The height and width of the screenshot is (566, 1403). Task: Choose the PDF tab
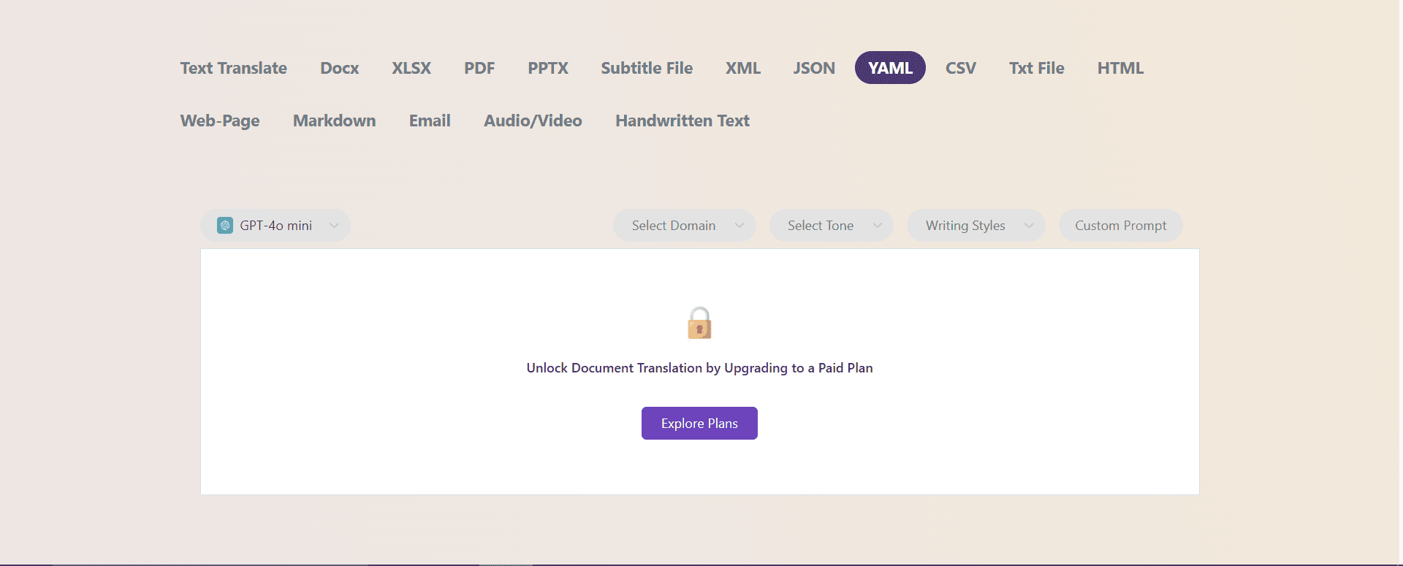click(479, 68)
